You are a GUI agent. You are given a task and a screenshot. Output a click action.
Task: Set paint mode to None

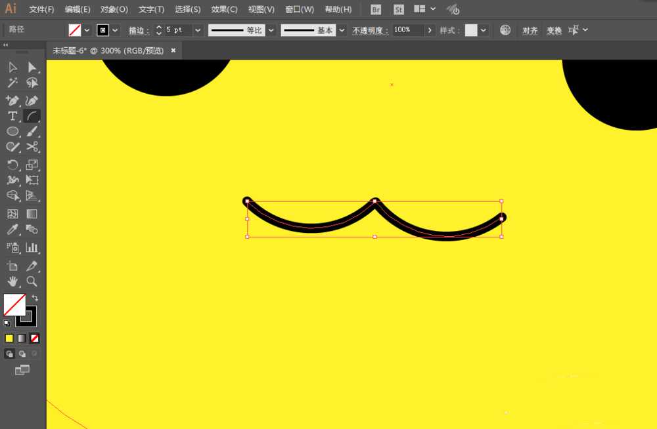tap(35, 338)
